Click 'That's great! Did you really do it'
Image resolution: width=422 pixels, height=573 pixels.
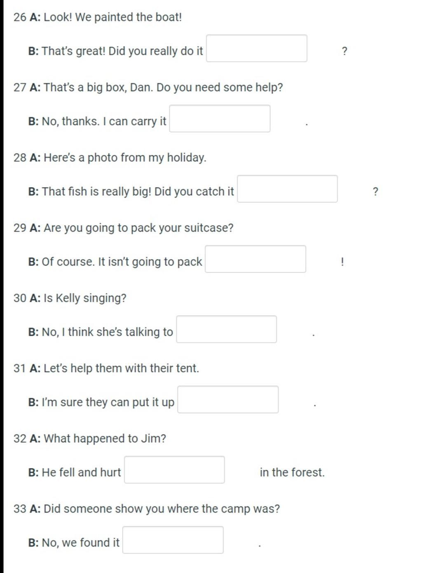pyautogui.click(x=122, y=51)
